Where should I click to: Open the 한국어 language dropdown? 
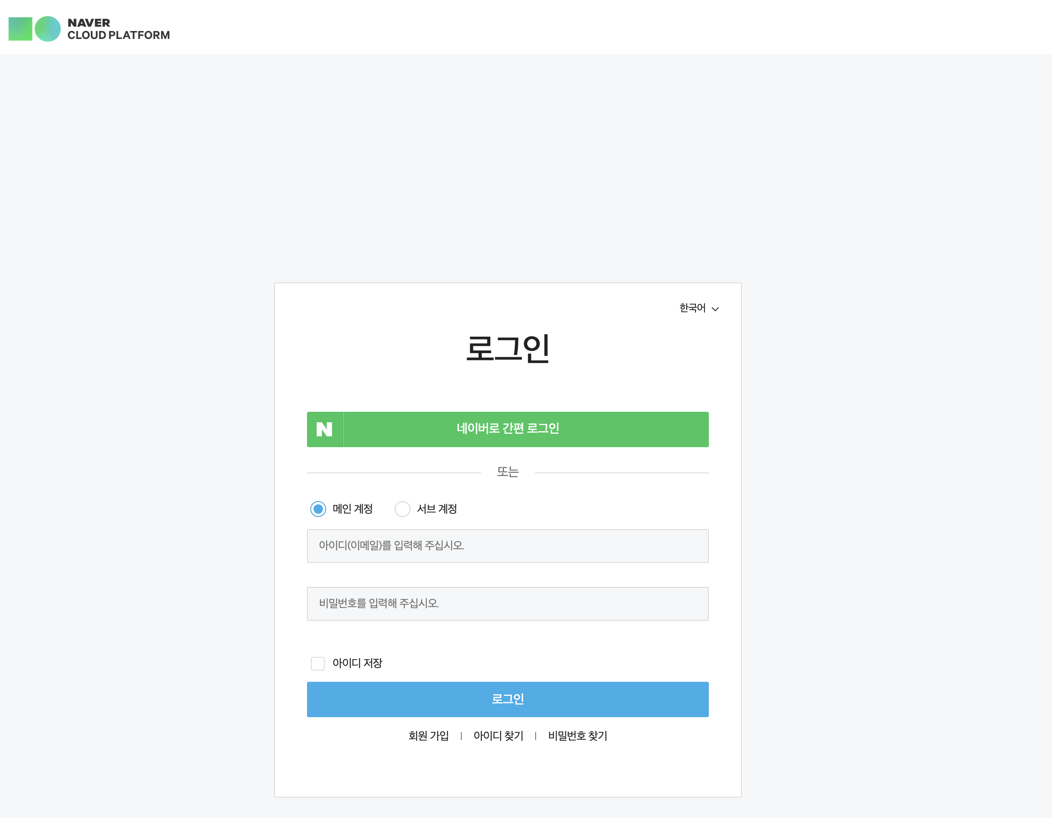[x=693, y=308]
